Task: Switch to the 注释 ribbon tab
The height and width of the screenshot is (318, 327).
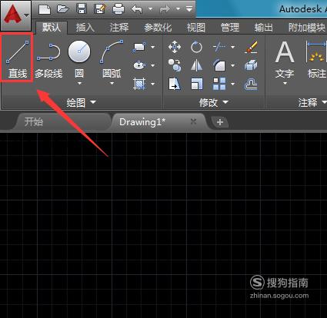Action: coord(119,27)
